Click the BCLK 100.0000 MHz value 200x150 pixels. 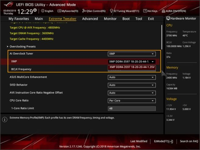click(x=174, y=46)
